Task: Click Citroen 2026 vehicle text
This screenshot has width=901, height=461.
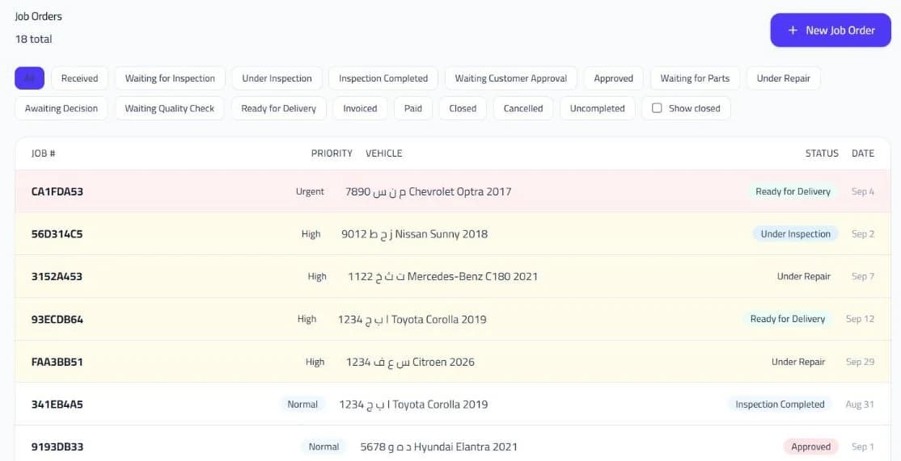Action: 443,362
